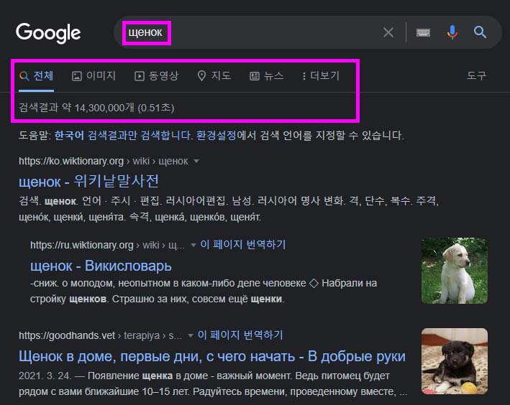The image size is (510, 405).
Task: Open the щенок - 위키낱말사전 result
Action: (x=88, y=181)
